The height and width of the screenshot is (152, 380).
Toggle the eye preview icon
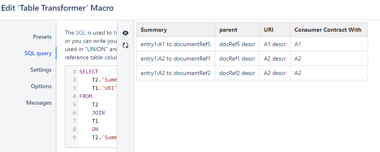coord(125,33)
